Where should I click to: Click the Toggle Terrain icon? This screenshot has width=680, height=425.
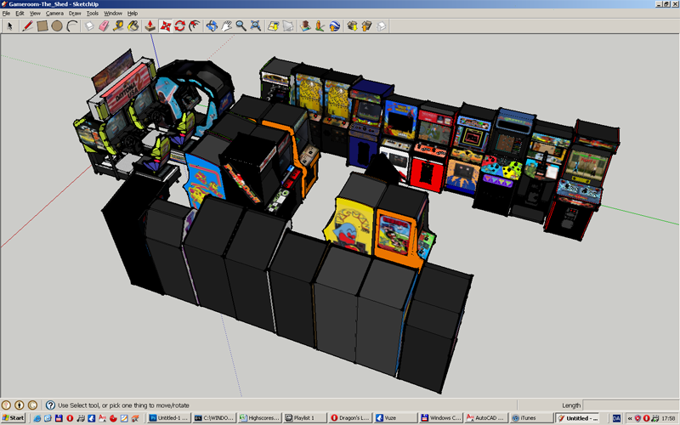pos(288,26)
